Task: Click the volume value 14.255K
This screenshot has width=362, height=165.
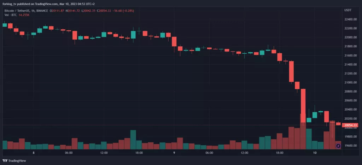Action: (23, 15)
